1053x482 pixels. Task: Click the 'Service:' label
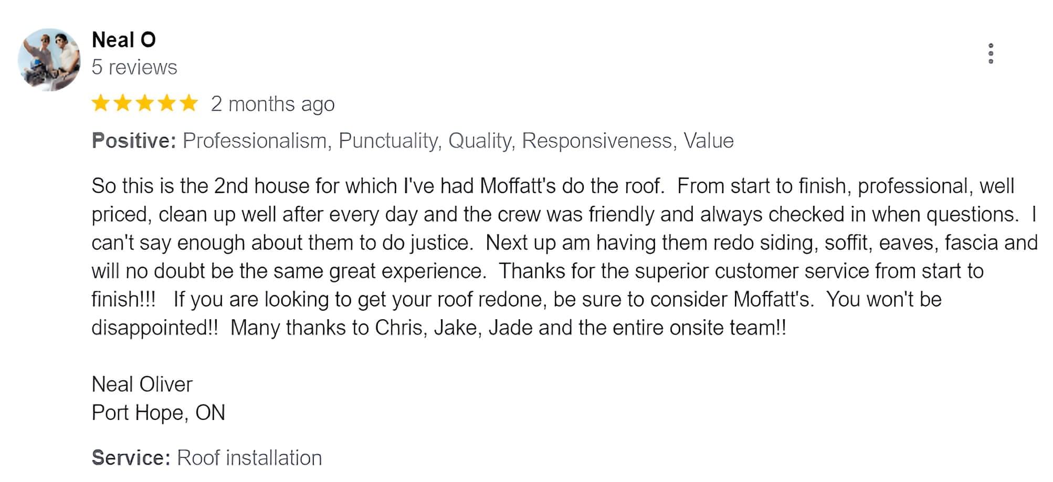131,458
